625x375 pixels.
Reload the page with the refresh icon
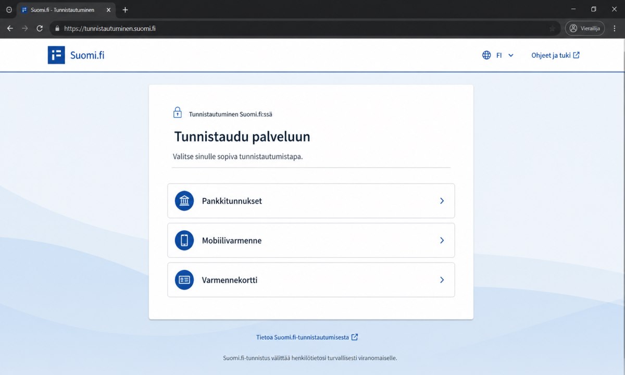coord(40,28)
